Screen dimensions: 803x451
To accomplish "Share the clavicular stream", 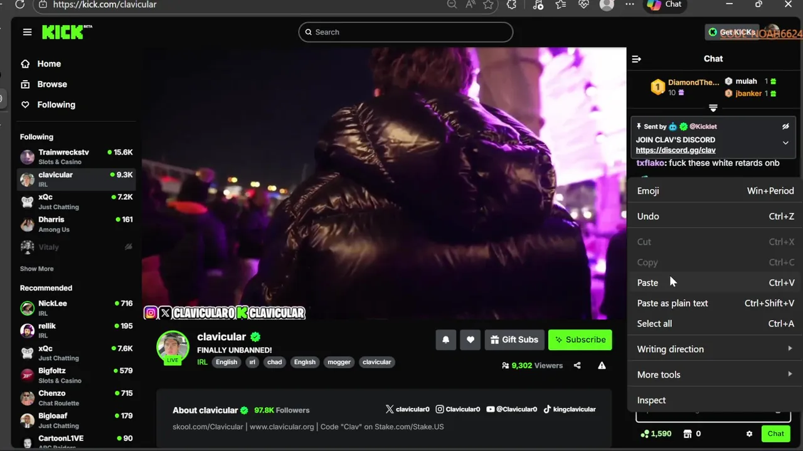I will 577,365.
